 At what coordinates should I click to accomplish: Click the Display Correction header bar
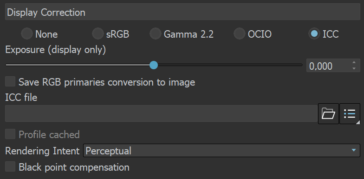click(x=182, y=12)
